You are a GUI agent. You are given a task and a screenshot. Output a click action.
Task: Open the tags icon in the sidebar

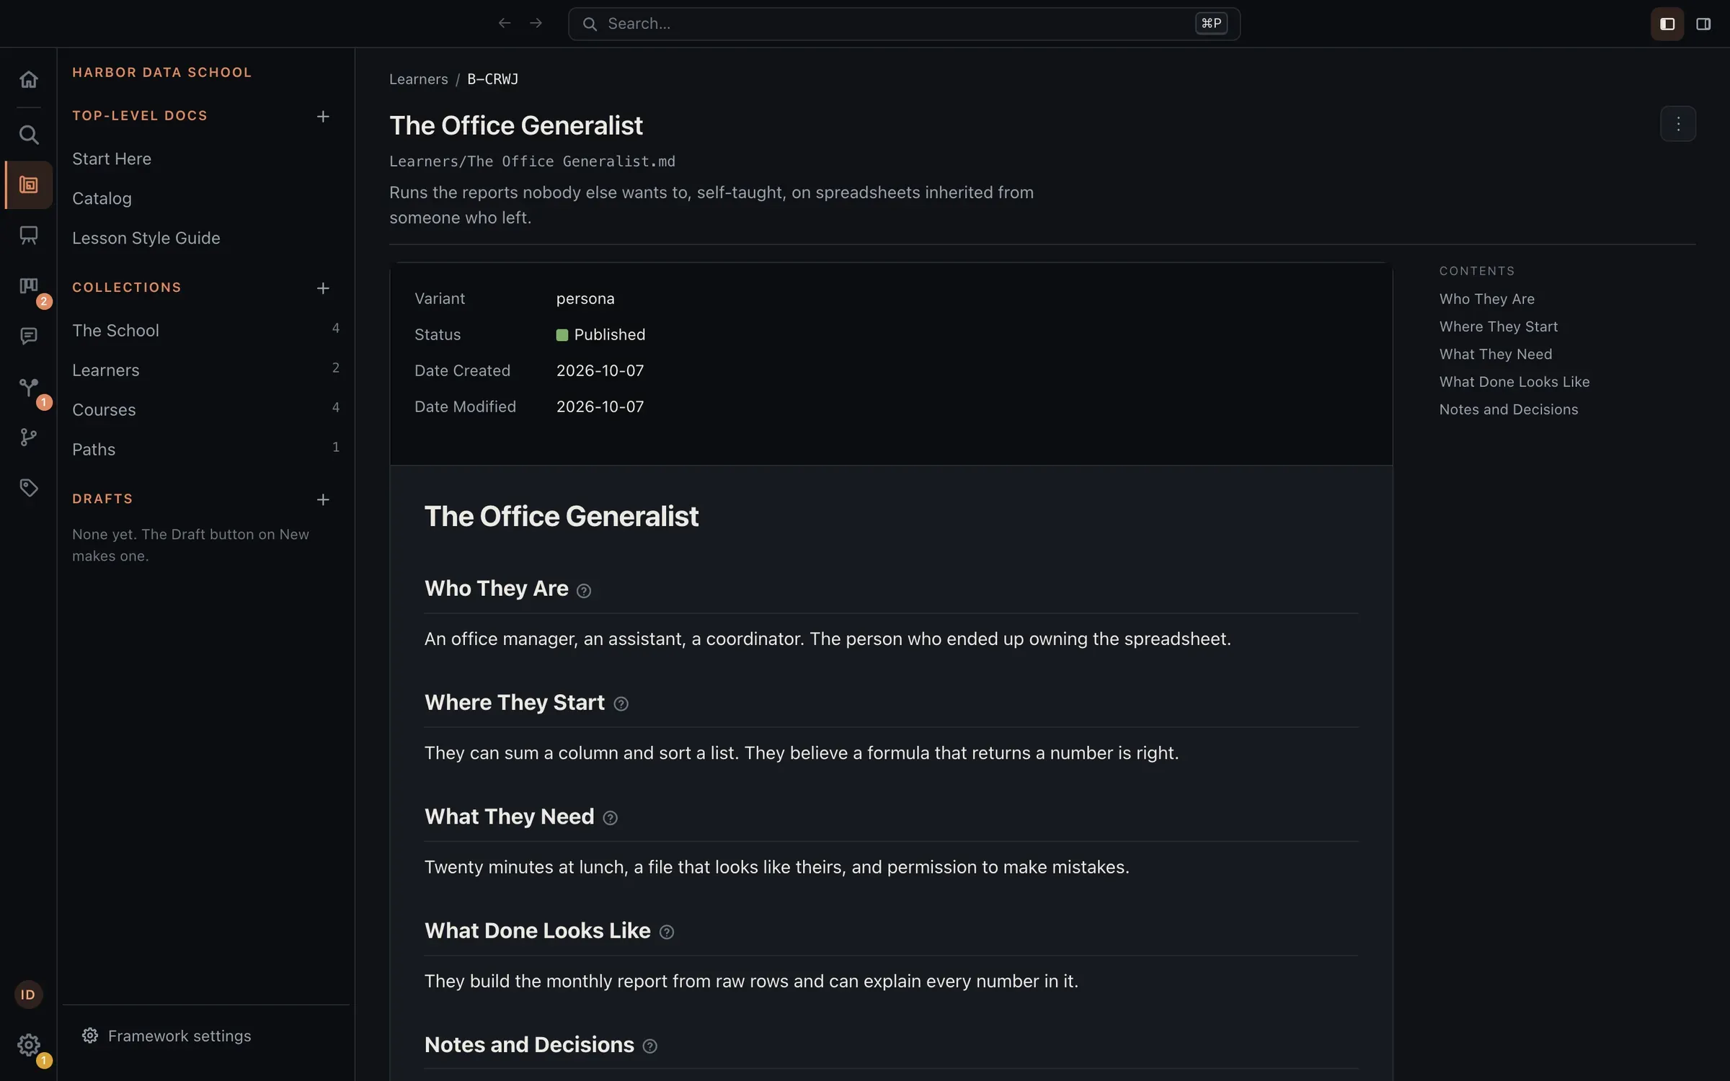coord(28,488)
